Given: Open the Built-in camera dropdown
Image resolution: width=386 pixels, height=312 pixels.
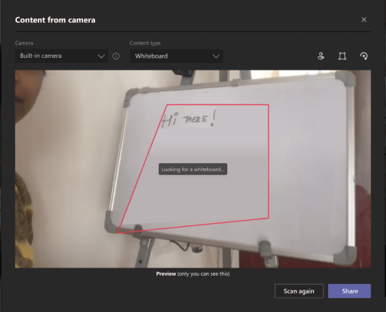Looking at the screenshot, I should click(x=62, y=56).
